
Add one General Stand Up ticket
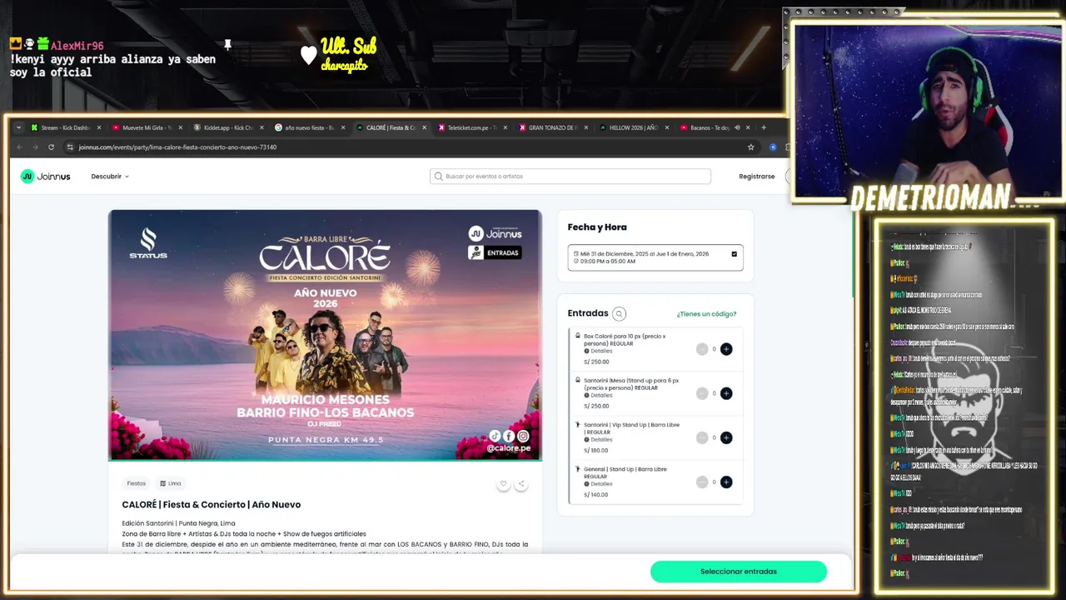point(726,482)
